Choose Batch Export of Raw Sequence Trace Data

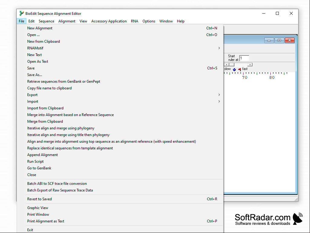120,190
